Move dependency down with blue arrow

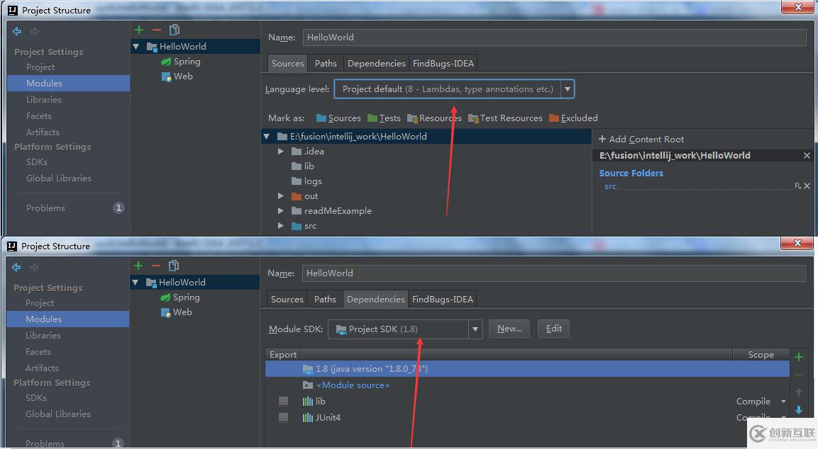(x=799, y=410)
